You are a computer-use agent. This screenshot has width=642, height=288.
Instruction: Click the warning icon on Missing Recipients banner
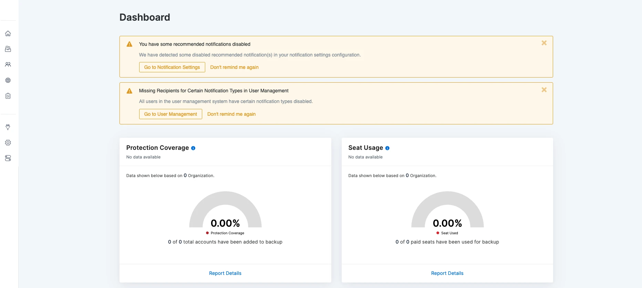pyautogui.click(x=130, y=91)
